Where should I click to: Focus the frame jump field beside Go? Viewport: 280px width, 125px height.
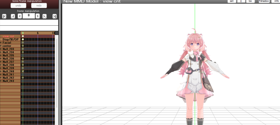241,1
